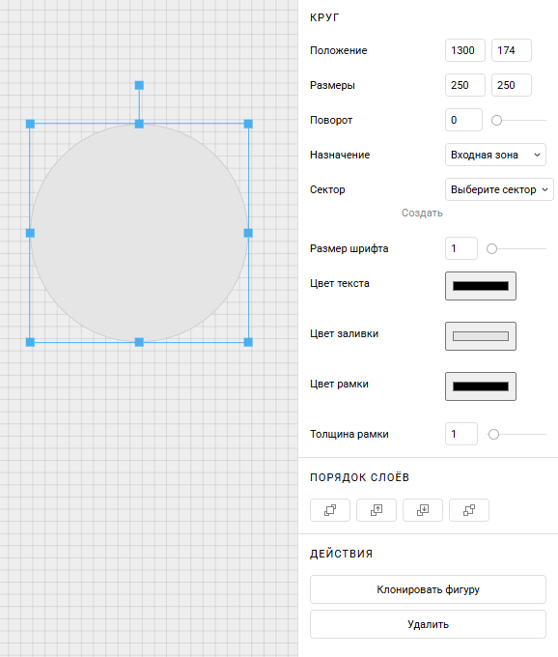The width and height of the screenshot is (558, 657).
Task: Open the Цвет текста color picker
Action: click(x=481, y=286)
